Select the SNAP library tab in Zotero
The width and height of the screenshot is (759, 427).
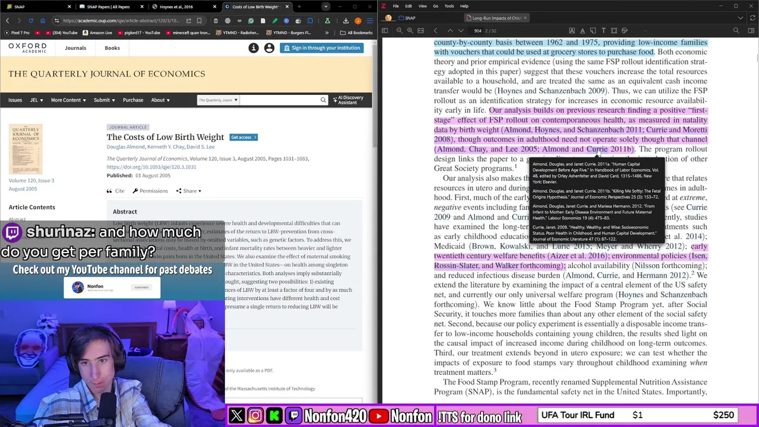(407, 18)
